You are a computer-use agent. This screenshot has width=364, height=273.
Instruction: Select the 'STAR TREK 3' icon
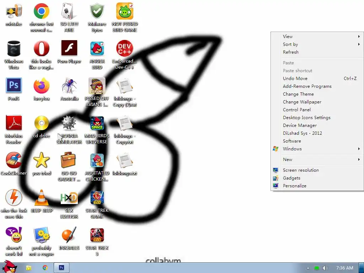point(97,241)
